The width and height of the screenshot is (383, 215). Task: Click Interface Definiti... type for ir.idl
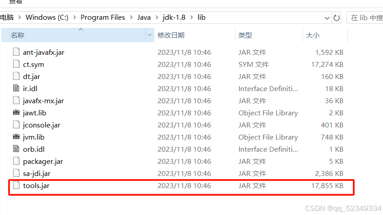[x=268, y=88]
